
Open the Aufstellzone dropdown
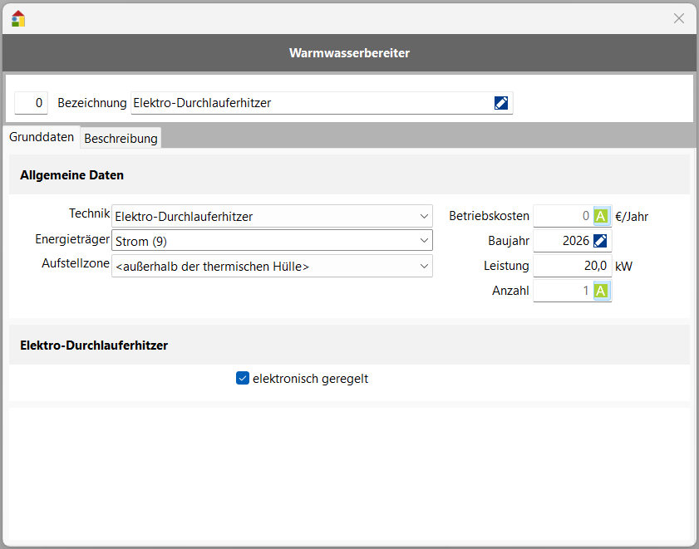point(272,266)
